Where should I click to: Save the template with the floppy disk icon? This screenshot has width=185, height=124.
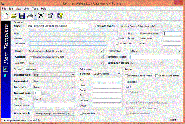pyautogui.click(x=22, y=15)
